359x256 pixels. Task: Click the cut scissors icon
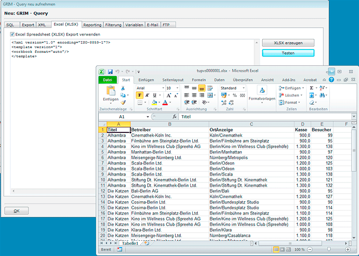point(123,88)
